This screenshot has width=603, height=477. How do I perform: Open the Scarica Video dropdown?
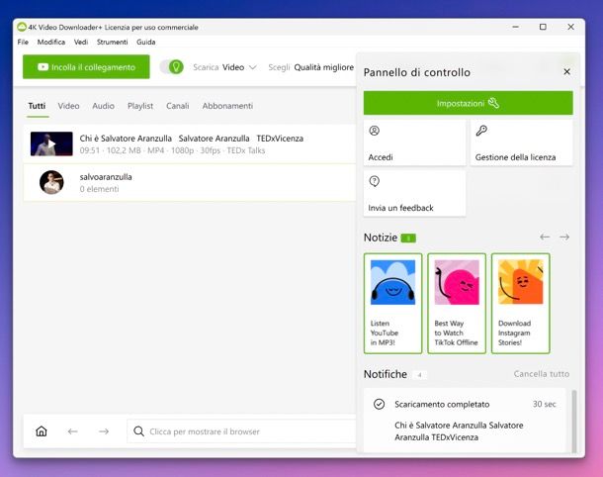(225, 67)
